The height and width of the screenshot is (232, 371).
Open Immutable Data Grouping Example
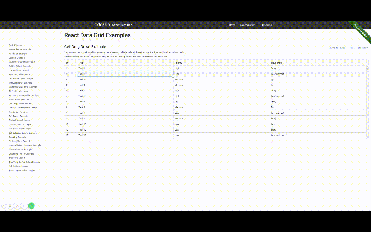25,145
